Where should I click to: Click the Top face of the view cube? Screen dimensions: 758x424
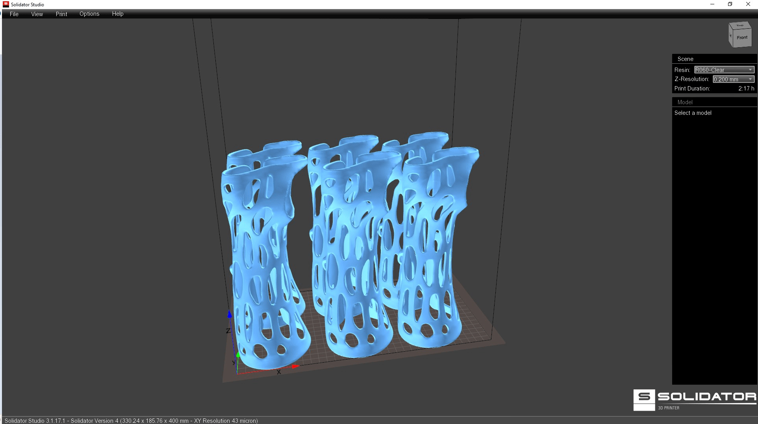tap(740, 26)
